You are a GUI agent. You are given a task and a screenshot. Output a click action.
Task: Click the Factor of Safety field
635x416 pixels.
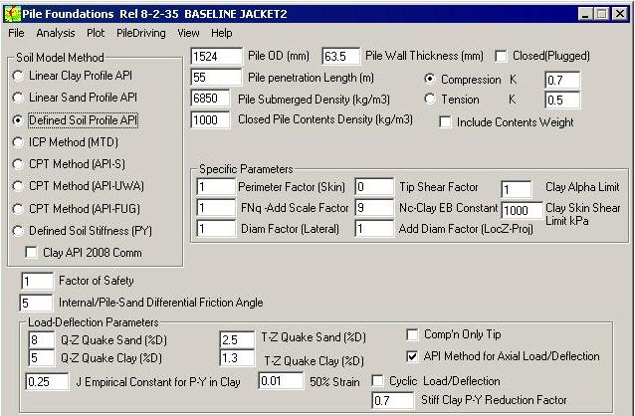tap(37, 281)
